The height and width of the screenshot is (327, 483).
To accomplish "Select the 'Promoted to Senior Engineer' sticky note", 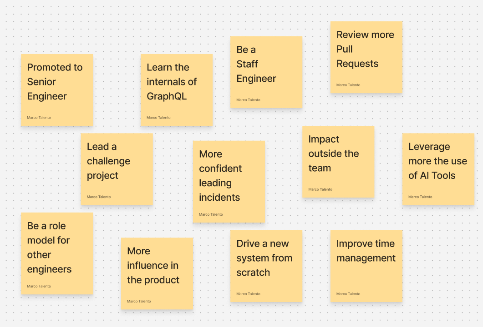I will pyautogui.click(x=57, y=89).
